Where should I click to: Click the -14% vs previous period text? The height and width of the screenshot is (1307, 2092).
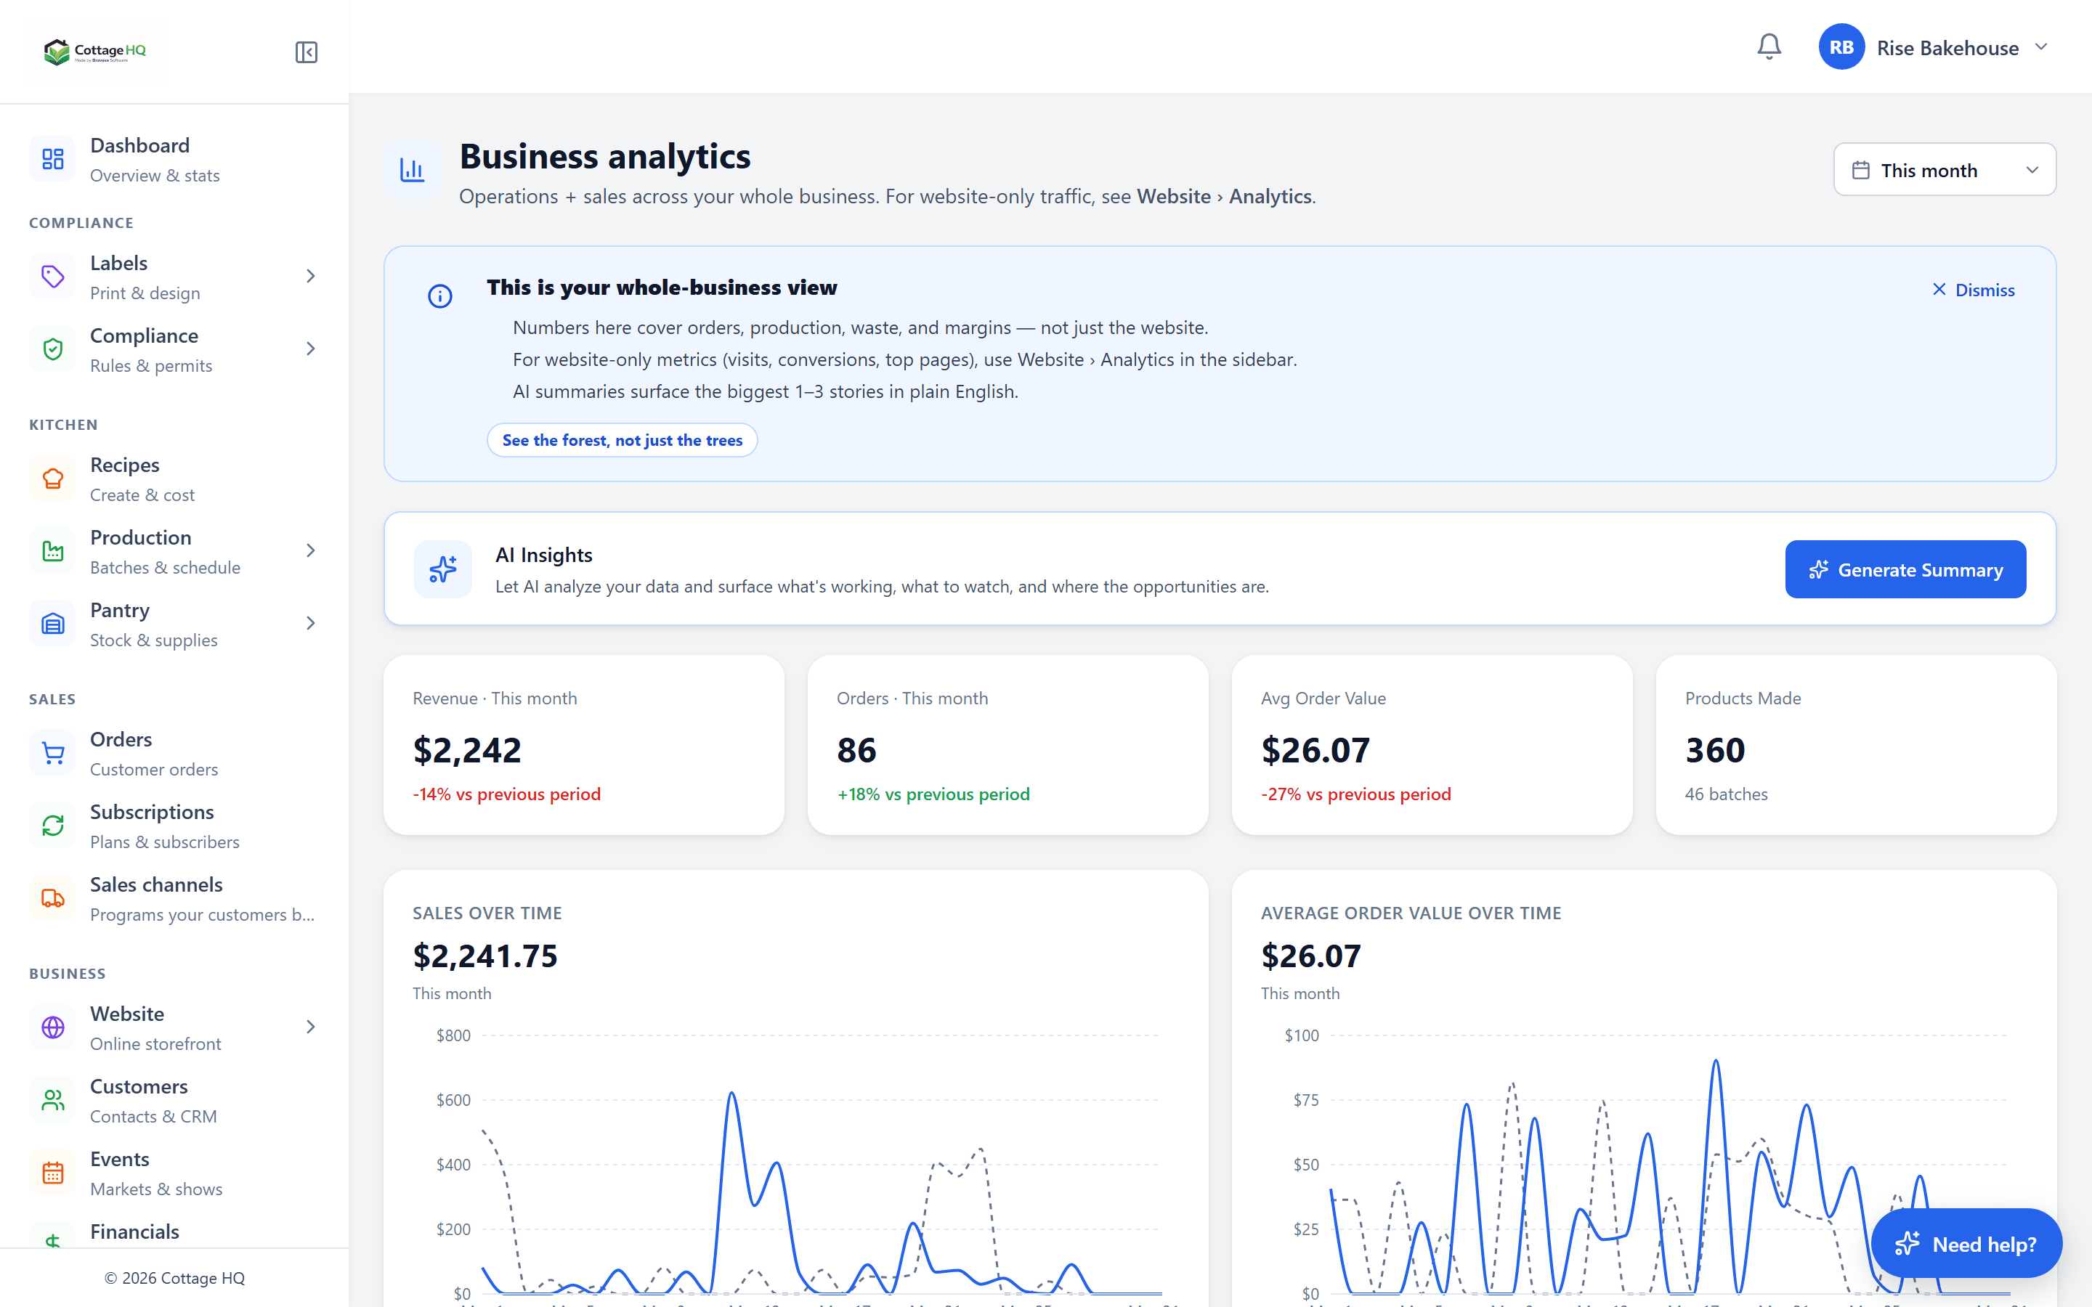pyautogui.click(x=506, y=794)
